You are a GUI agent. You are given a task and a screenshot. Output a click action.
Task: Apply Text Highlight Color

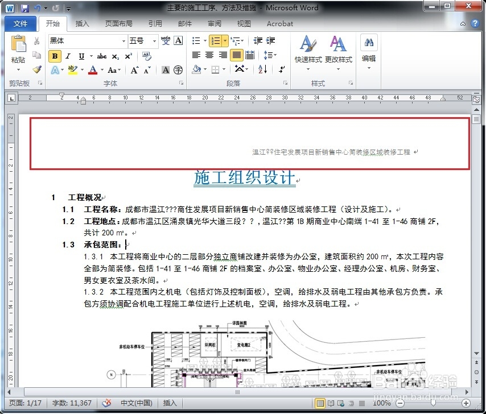pos(71,69)
